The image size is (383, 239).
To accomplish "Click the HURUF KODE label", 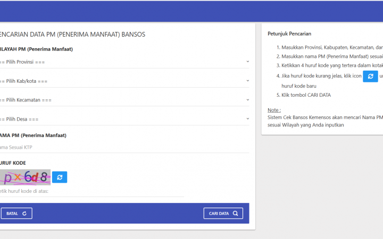I will tap(13, 163).
